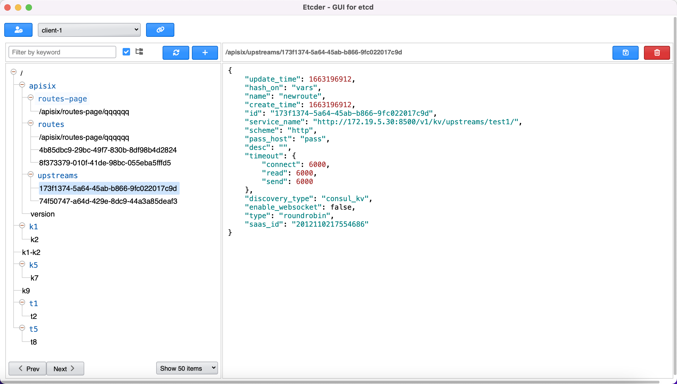Save the current key value
This screenshot has height=384, width=677.
[625, 53]
